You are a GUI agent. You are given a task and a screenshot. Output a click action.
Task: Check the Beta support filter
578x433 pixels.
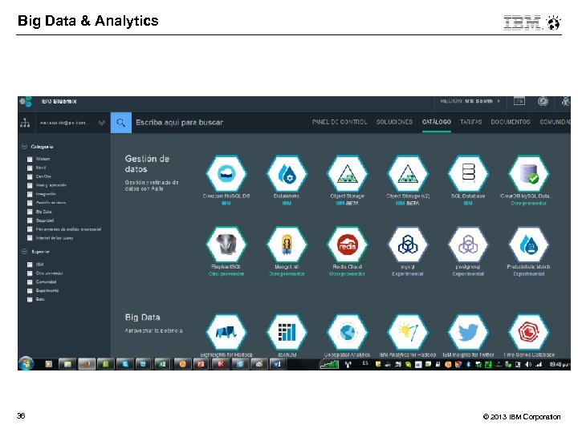[x=30, y=300]
